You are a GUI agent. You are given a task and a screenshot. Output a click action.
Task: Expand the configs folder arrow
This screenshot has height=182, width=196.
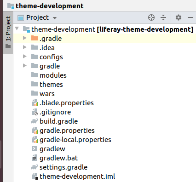click(x=25, y=56)
